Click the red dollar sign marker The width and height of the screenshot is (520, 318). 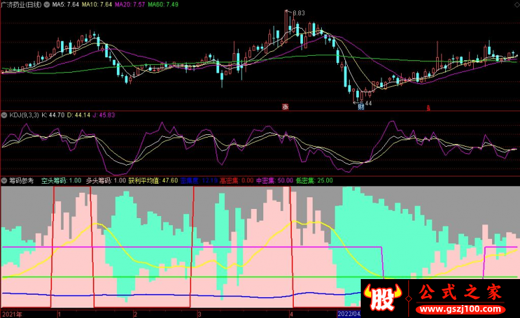(x=428, y=108)
